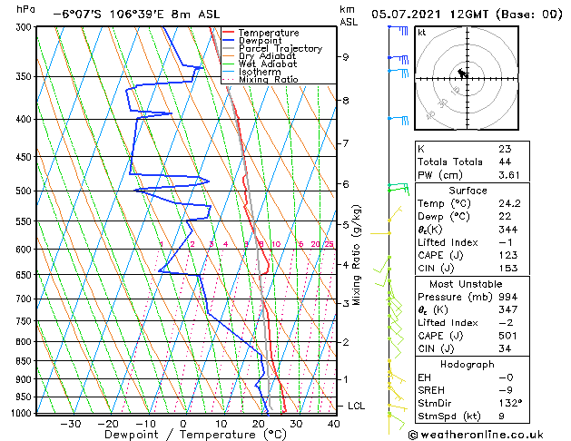The width and height of the screenshot is (571, 441).
Task: Click the 40 temperature axis label
Action: pos(333,424)
